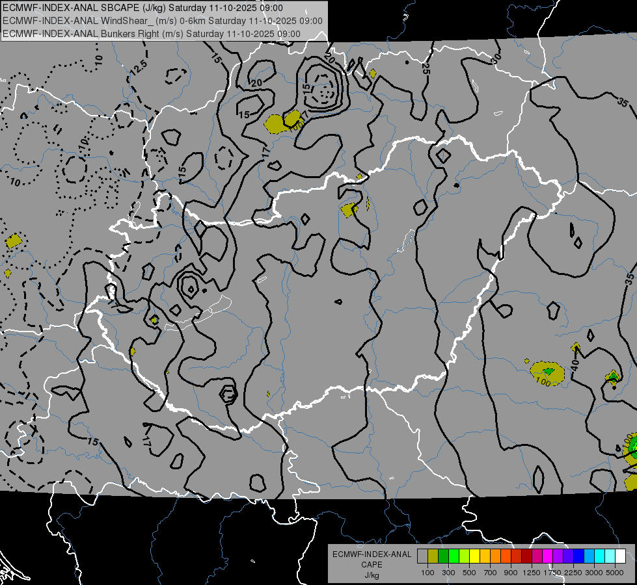Click the SBCAPE title line at top
The width and height of the screenshot is (637, 585).
[143, 8]
